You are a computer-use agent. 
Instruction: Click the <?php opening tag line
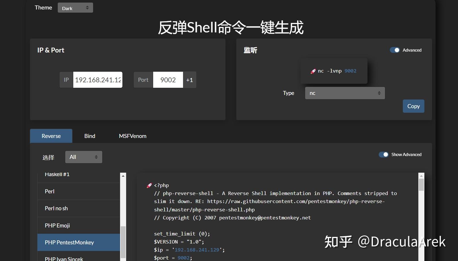[161, 185]
